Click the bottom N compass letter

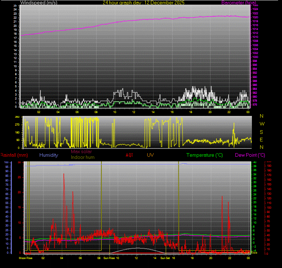[x=262, y=147]
